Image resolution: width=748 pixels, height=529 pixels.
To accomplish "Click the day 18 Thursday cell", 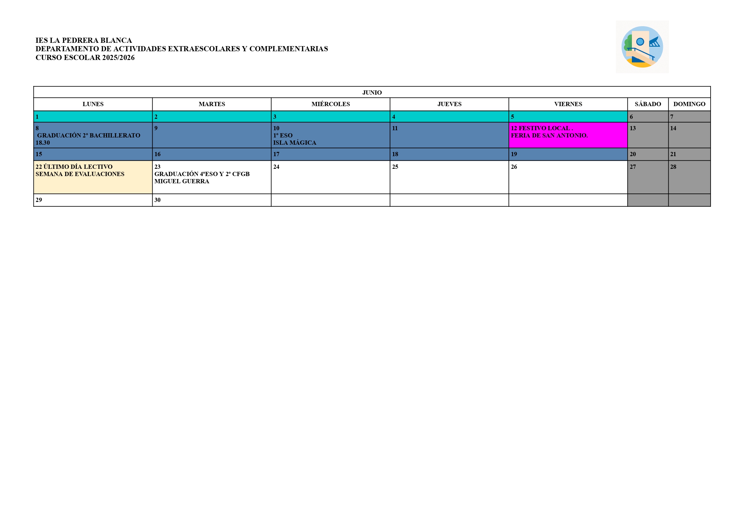I will [x=449, y=154].
